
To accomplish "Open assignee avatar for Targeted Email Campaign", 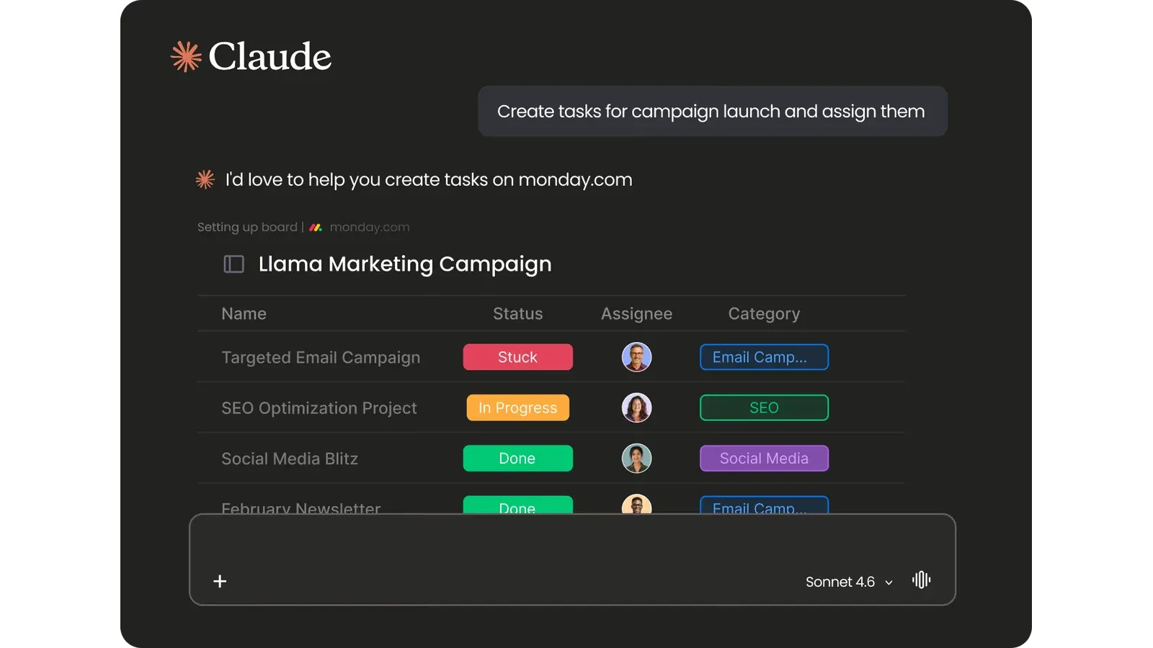I will (x=636, y=357).
